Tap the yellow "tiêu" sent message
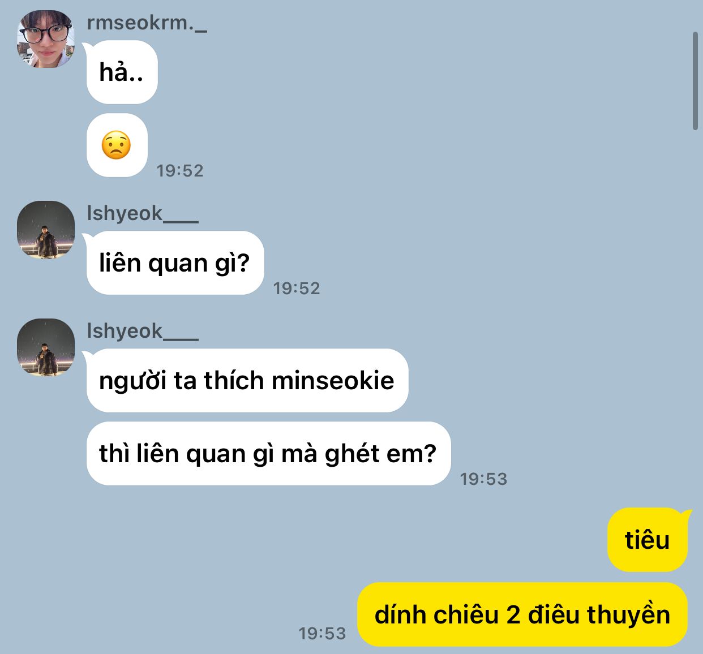This screenshot has width=703, height=654. click(x=648, y=540)
